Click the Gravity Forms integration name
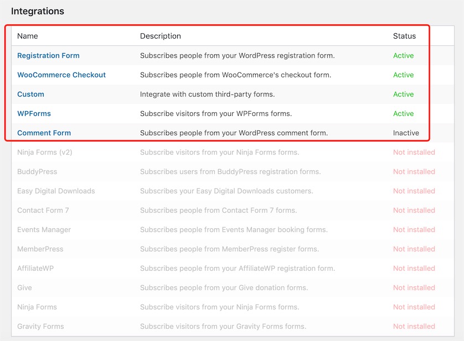This screenshot has width=464, height=341. tap(40, 327)
